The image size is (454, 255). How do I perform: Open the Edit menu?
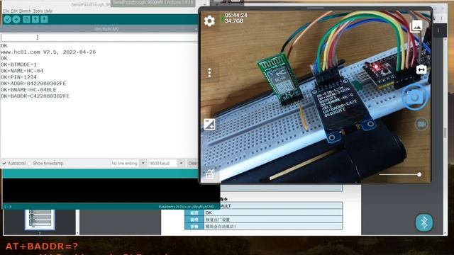pos(14,11)
